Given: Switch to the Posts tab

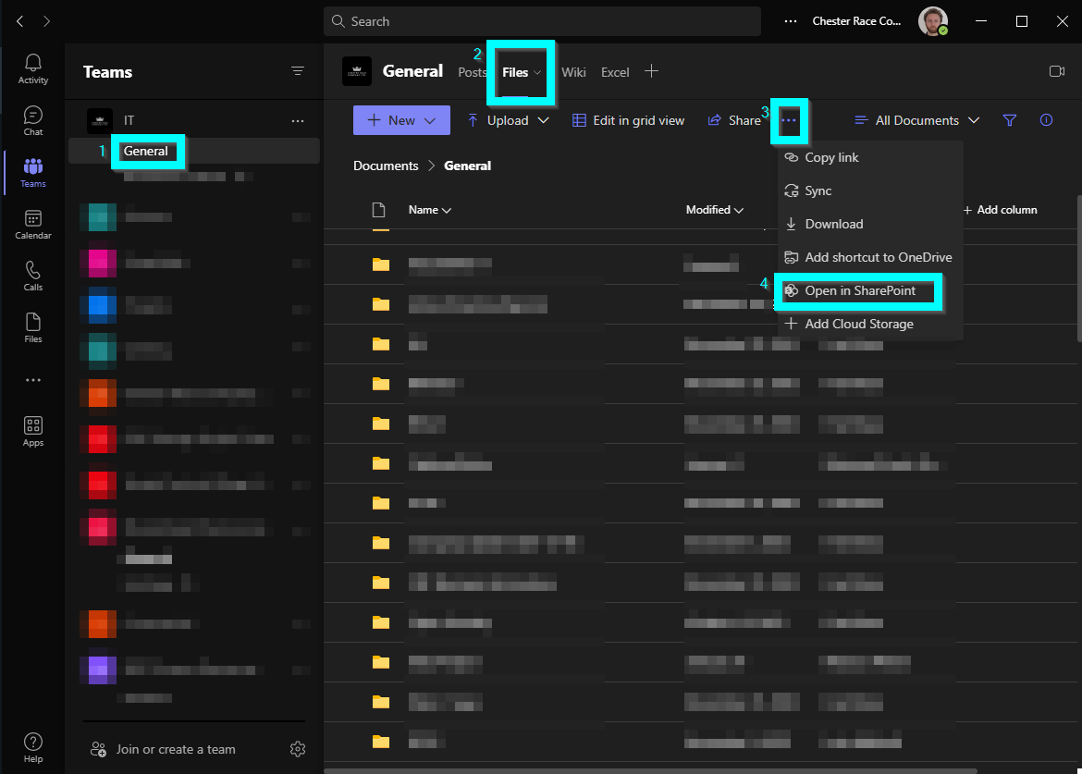Looking at the screenshot, I should (x=472, y=72).
